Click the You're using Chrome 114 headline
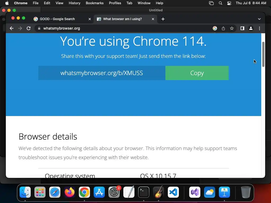The image size is (271, 203). tap(133, 41)
